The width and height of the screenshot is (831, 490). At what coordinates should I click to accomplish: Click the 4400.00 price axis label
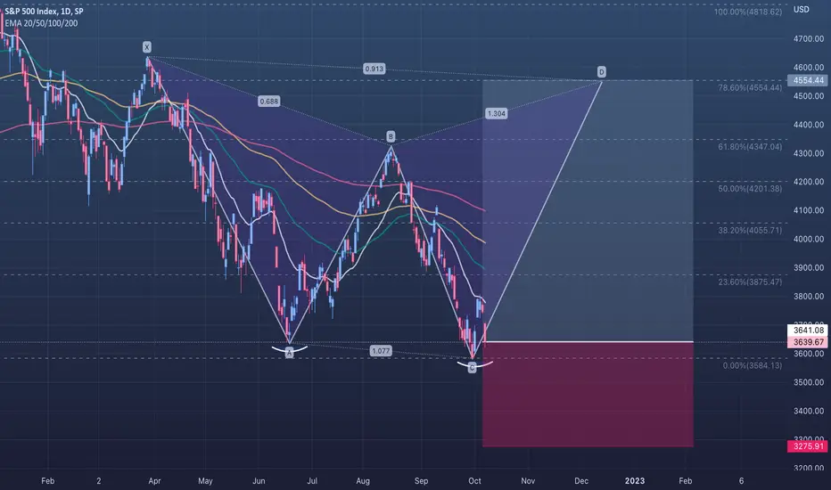[x=808, y=125]
